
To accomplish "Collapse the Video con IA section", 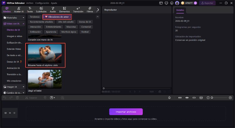I will click(14, 24).
